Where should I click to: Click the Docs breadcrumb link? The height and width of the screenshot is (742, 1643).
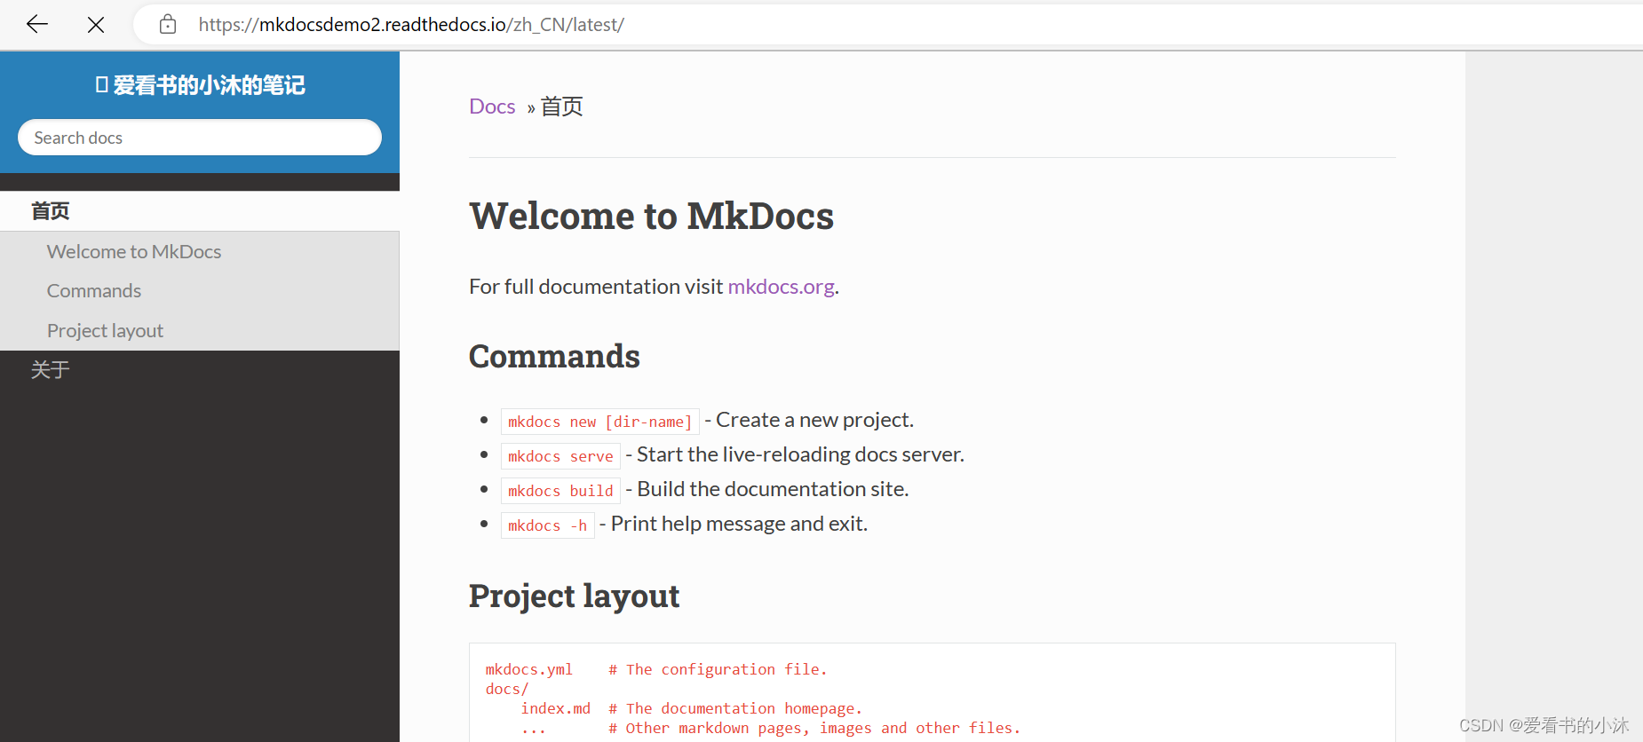492,107
